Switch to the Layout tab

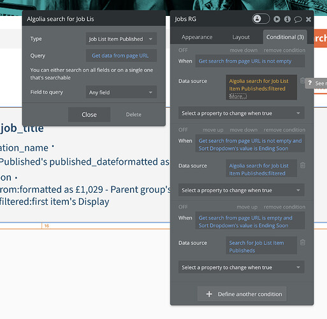click(x=241, y=37)
